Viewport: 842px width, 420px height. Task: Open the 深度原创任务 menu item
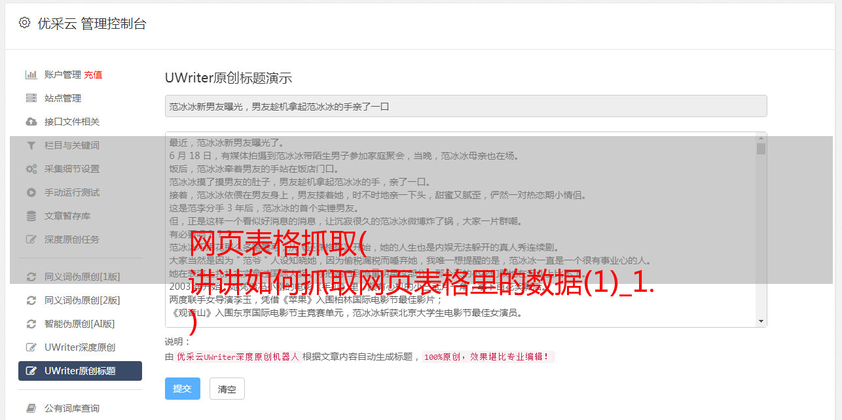point(80,239)
